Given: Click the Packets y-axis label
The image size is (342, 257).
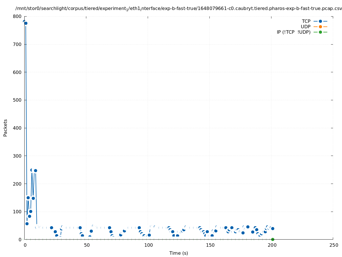Looking at the screenshot, I should [x=5, y=128].
